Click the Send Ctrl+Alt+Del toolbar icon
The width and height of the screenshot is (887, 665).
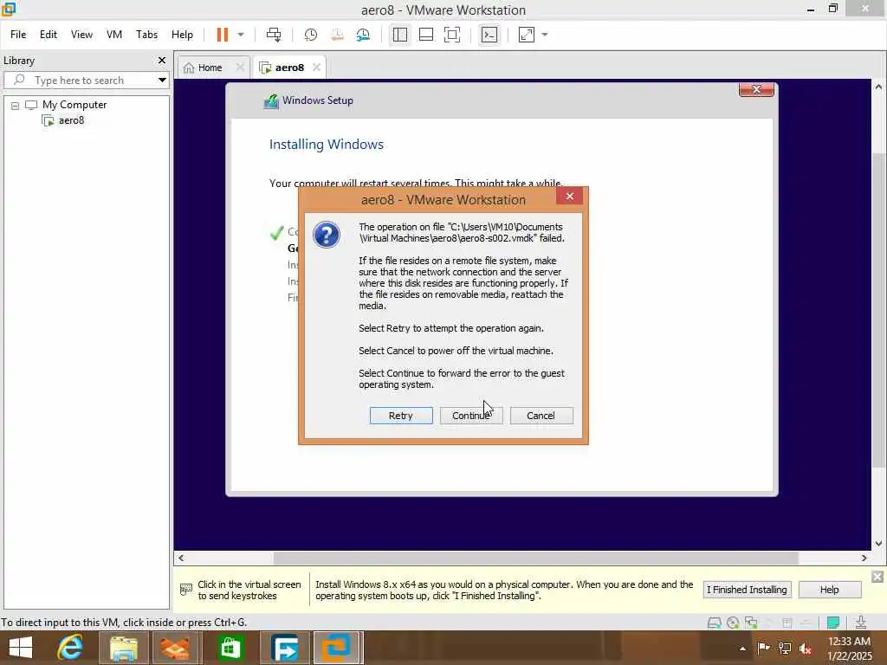tap(273, 35)
